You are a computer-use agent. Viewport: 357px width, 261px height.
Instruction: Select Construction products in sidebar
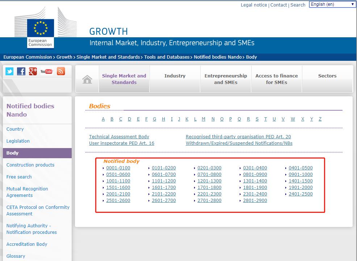pyautogui.click(x=30, y=165)
